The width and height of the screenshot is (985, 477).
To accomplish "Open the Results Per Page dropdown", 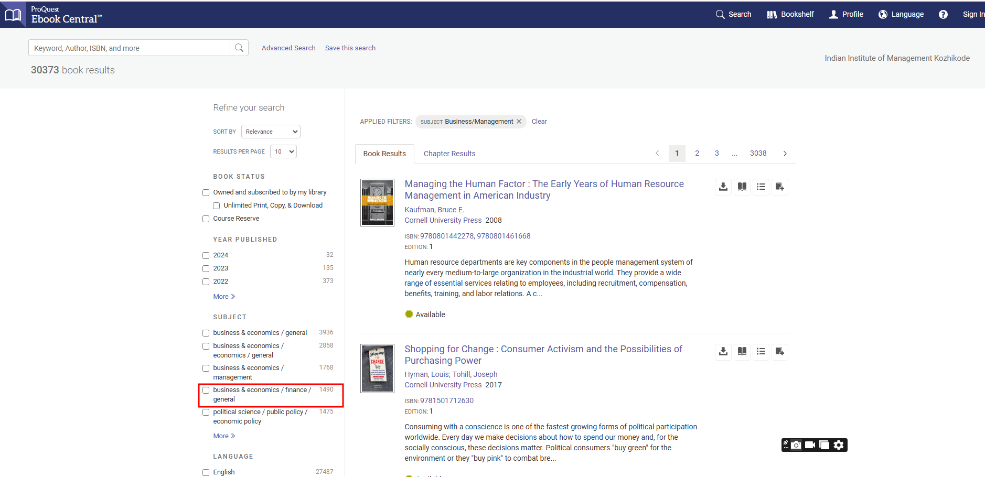I will pyautogui.click(x=283, y=151).
